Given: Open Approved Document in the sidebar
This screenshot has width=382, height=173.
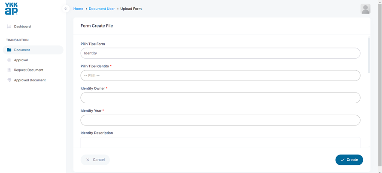Looking at the screenshot, I should [30, 80].
